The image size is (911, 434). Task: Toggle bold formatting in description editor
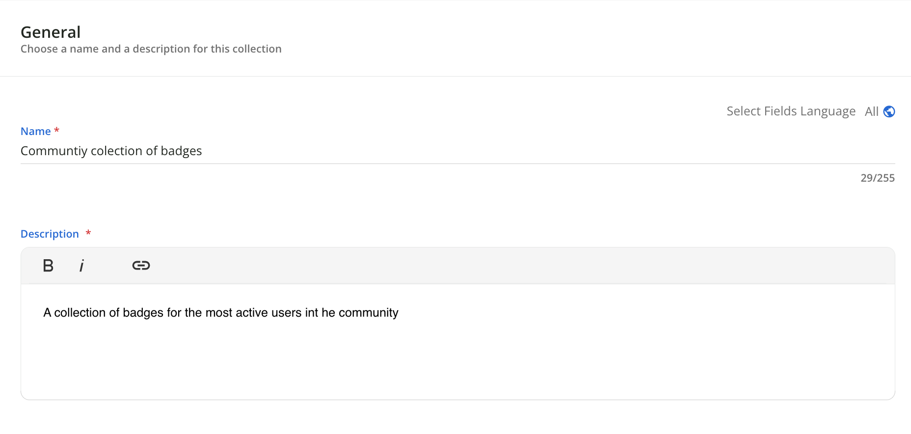click(x=48, y=266)
